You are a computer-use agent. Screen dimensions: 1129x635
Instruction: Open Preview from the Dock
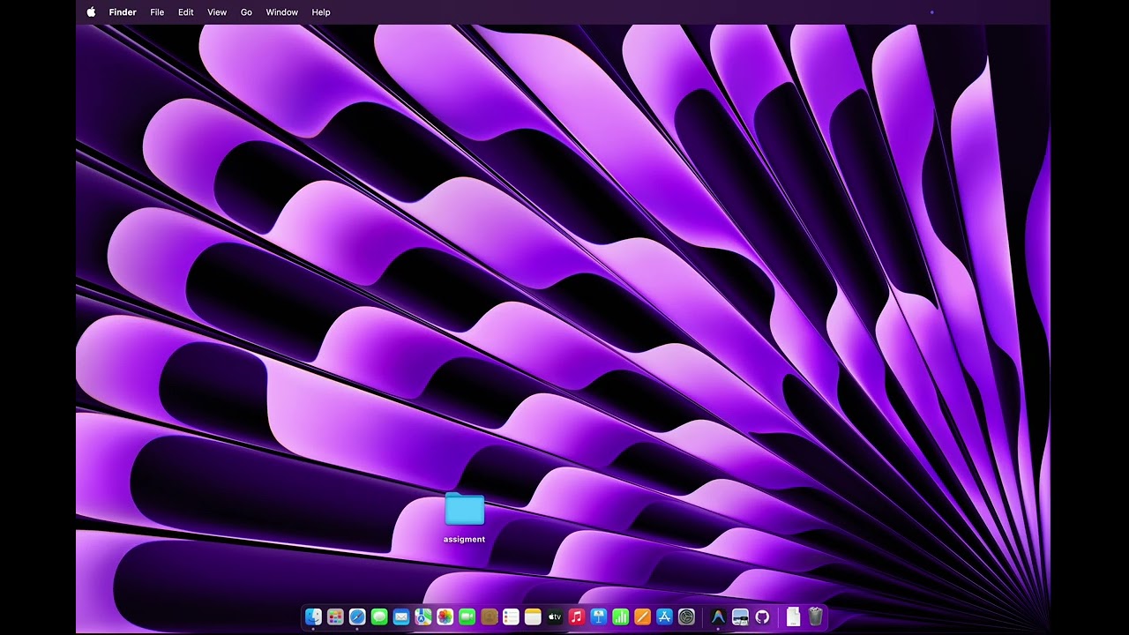[740, 616]
